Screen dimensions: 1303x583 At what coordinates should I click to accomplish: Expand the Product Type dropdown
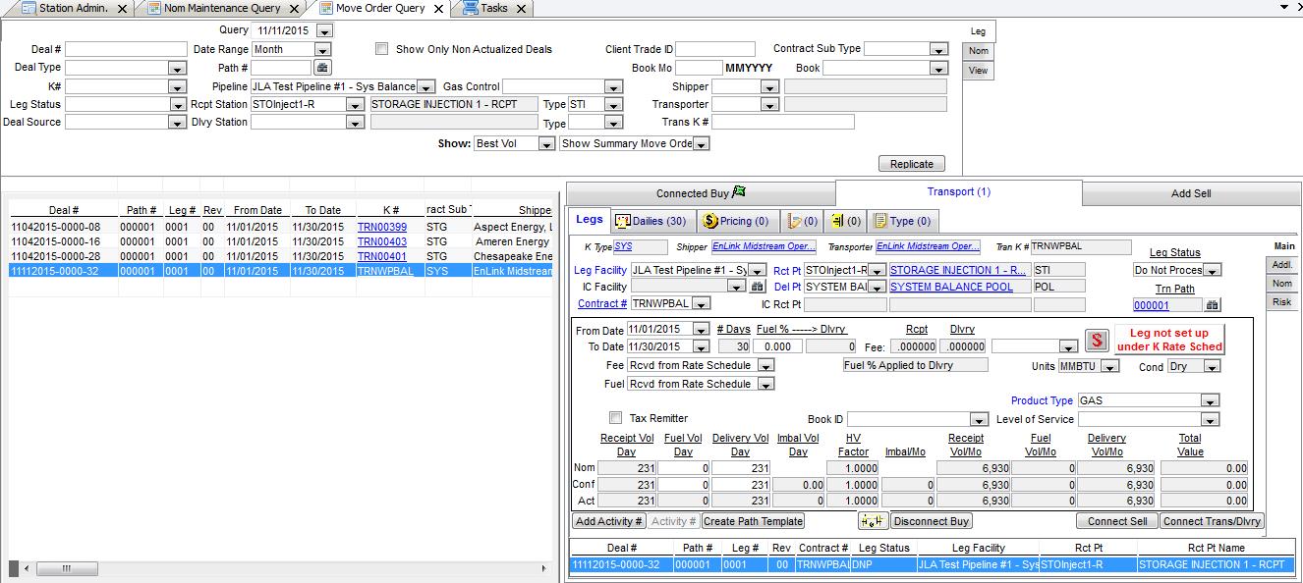[1210, 400]
